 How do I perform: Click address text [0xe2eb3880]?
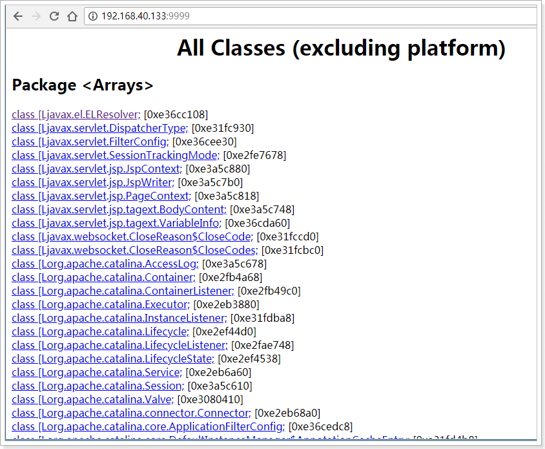[x=226, y=304]
